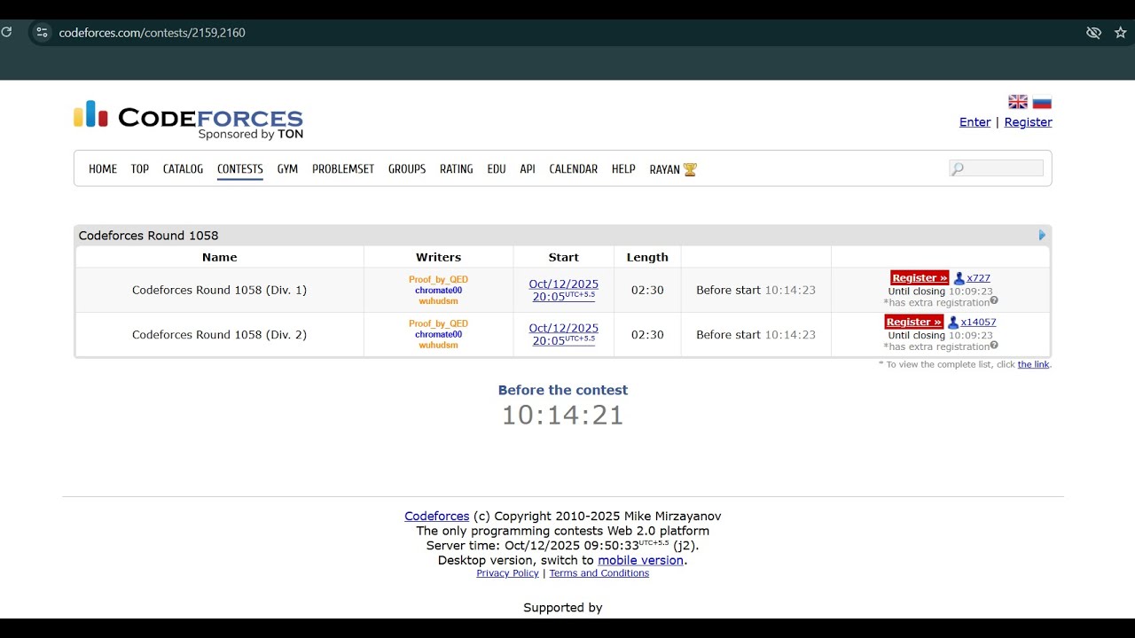The width and height of the screenshot is (1135, 638).
Task: View the RATING page
Action: [x=457, y=169]
